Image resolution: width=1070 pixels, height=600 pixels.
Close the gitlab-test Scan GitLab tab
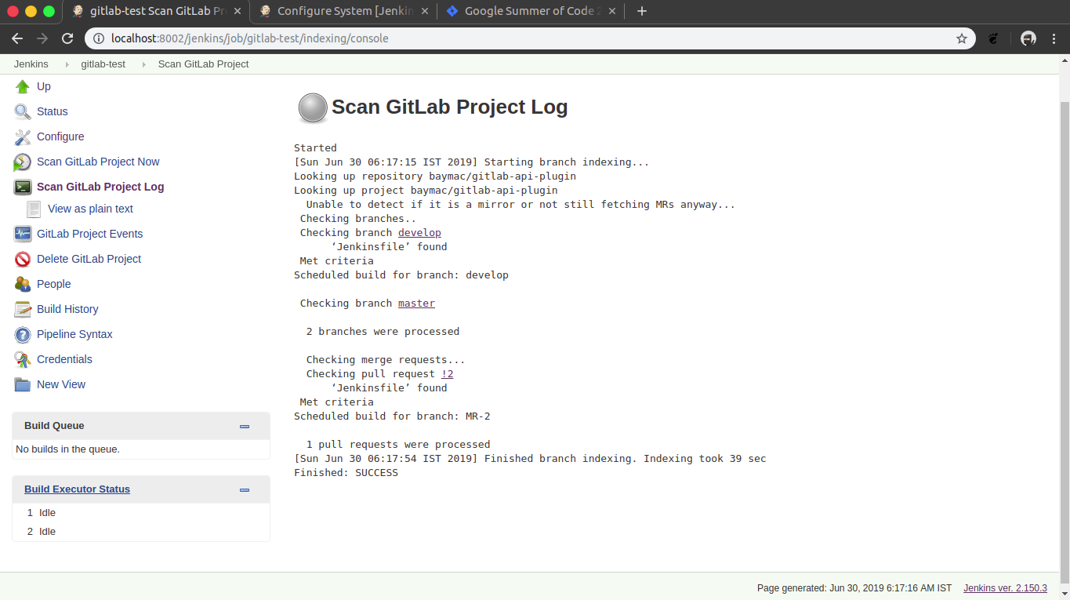(237, 11)
